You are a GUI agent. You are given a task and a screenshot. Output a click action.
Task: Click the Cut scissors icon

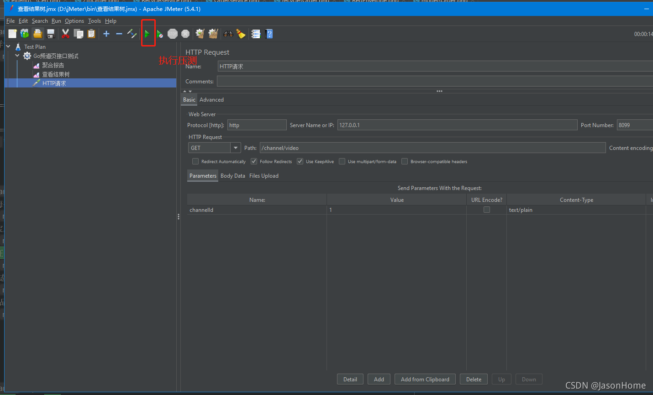(x=66, y=34)
